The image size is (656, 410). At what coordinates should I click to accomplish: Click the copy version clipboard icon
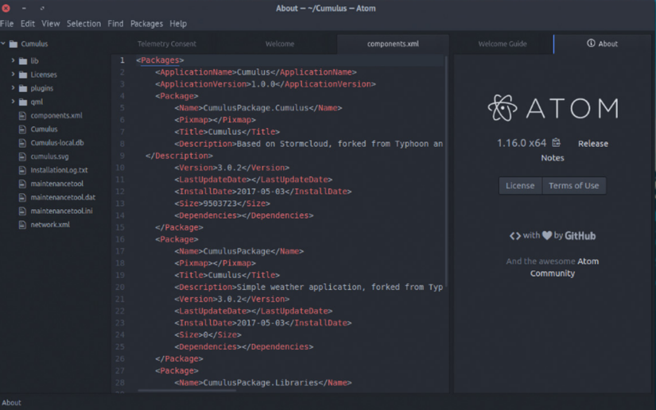(556, 142)
